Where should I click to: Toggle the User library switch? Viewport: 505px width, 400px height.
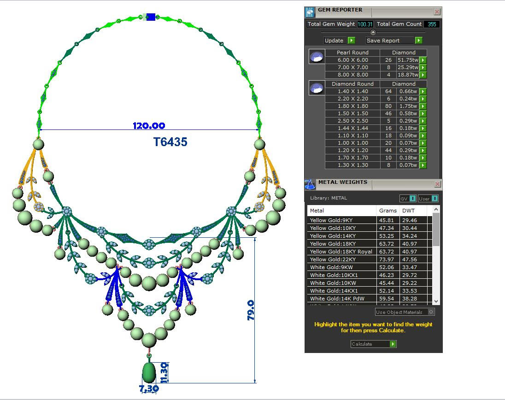pos(434,199)
